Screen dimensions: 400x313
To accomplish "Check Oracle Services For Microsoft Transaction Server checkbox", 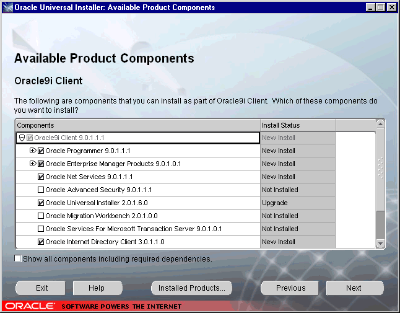I will coord(41,229).
